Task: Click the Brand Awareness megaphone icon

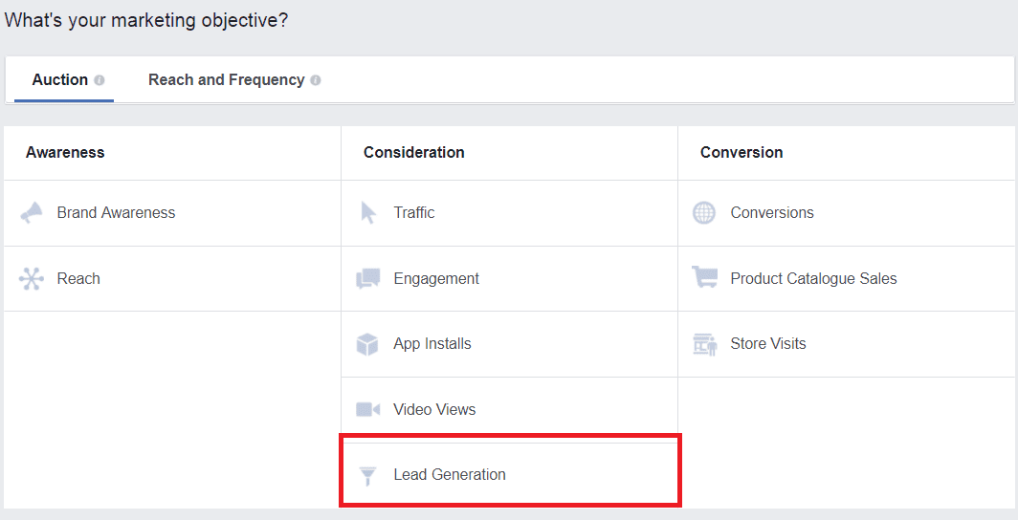Action: pos(32,213)
